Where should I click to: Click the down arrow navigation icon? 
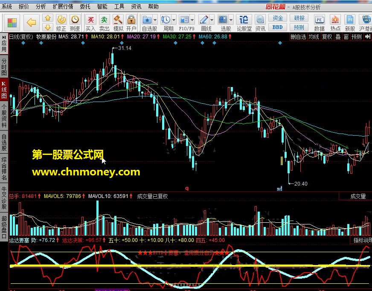(48, 27)
